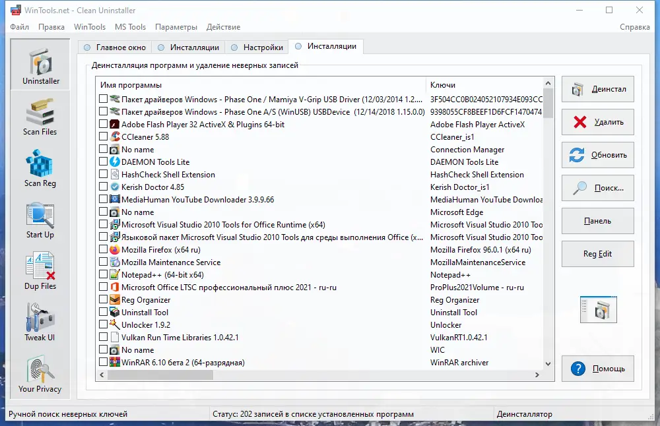The image size is (660, 426).
Task: Click the MediaHuman YouTube Downloader icon
Action: click(x=114, y=199)
